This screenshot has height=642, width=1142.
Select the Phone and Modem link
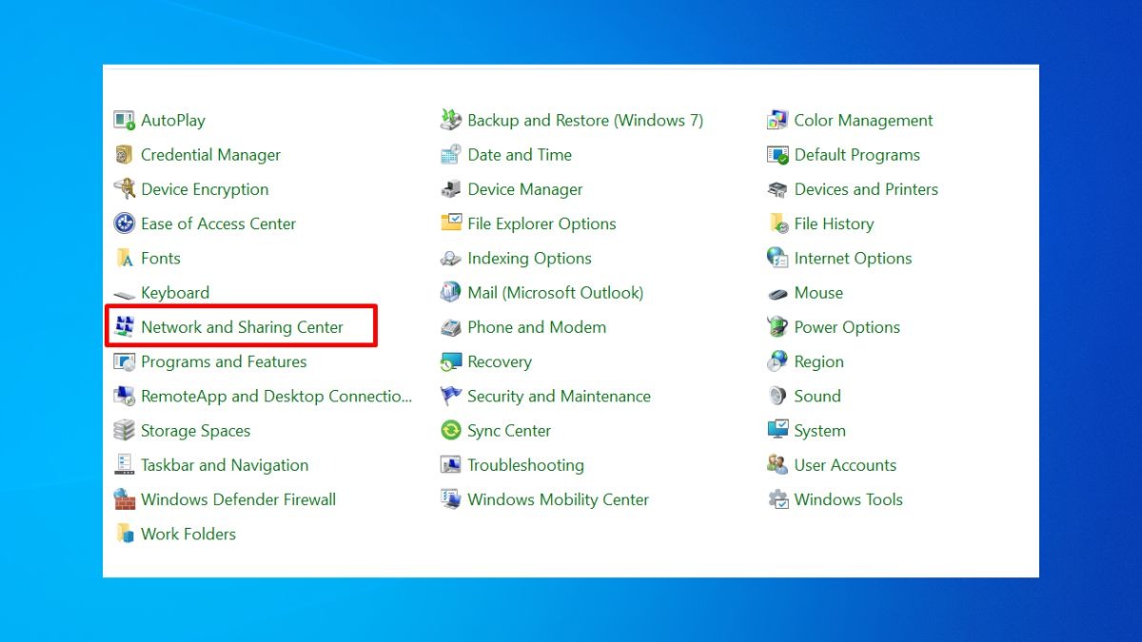tap(537, 327)
